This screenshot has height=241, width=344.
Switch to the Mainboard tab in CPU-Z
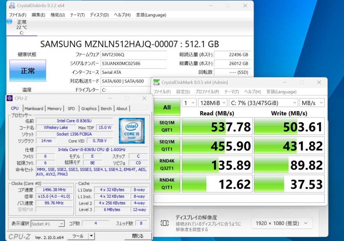pos(34,109)
